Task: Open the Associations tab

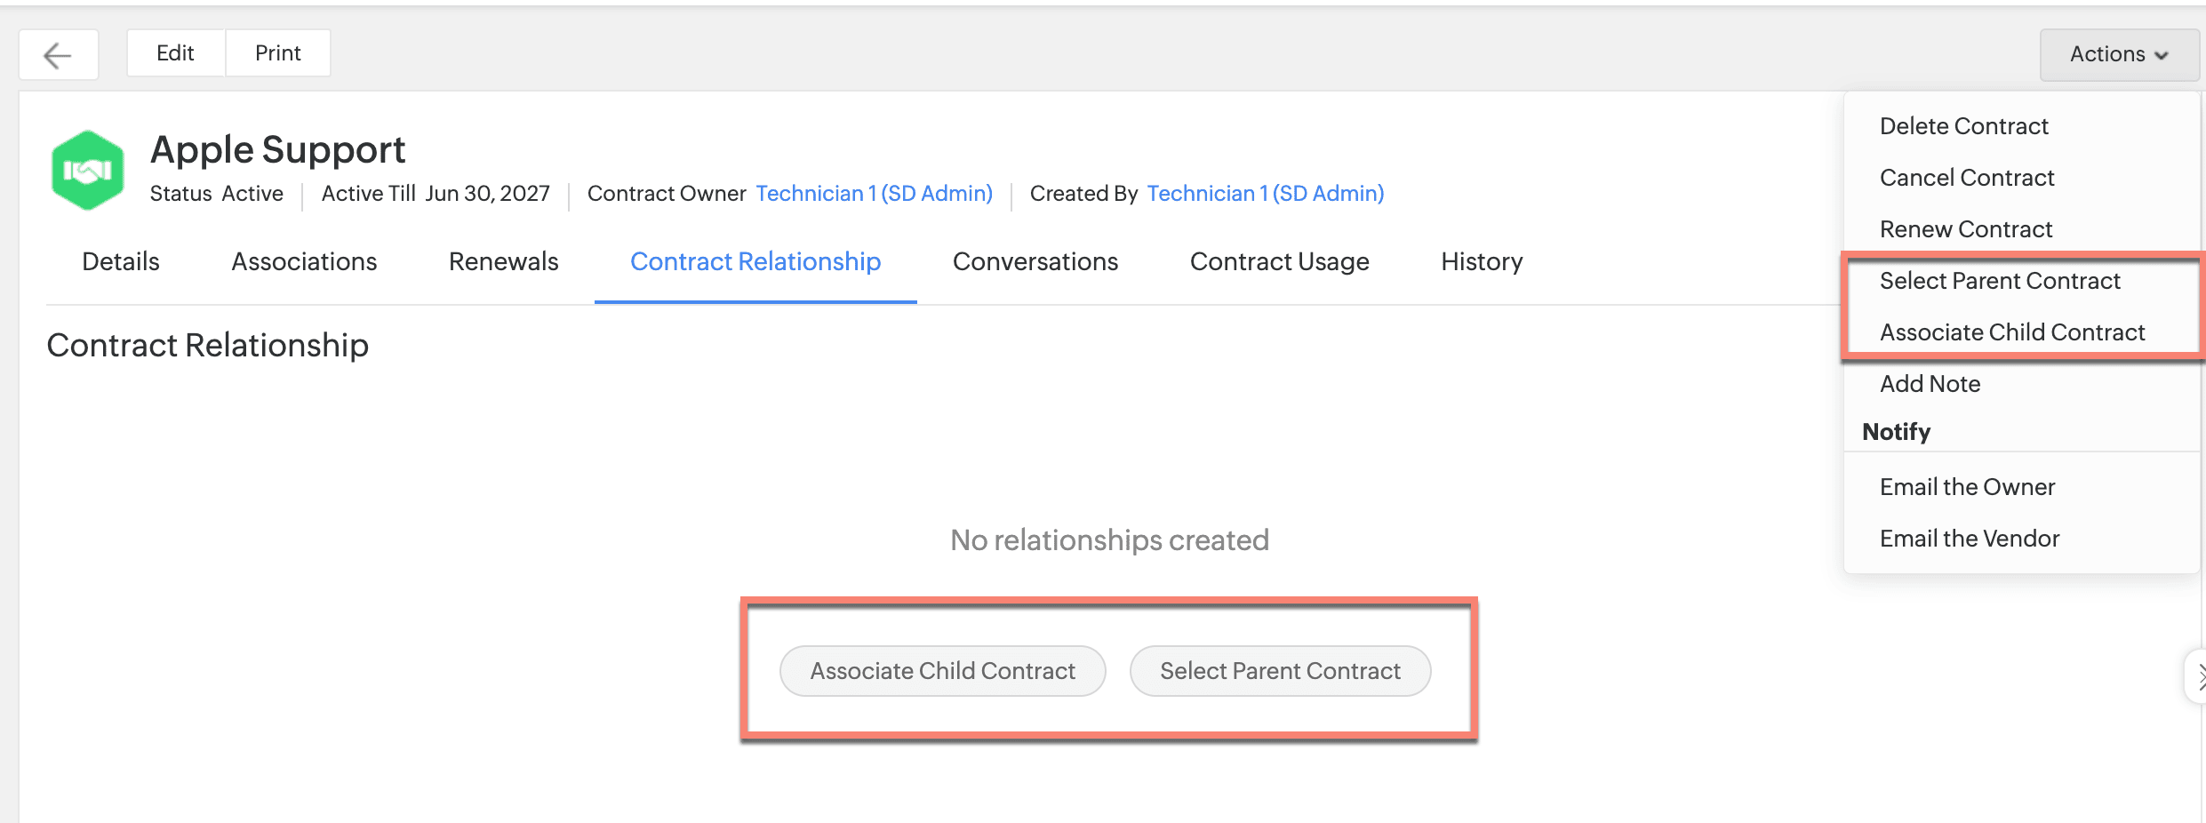Action: click(x=304, y=261)
